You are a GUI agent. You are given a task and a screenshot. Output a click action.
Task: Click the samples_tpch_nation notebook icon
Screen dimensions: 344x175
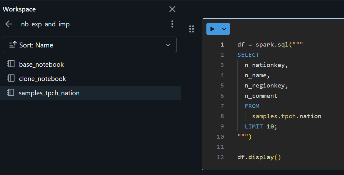click(x=11, y=93)
